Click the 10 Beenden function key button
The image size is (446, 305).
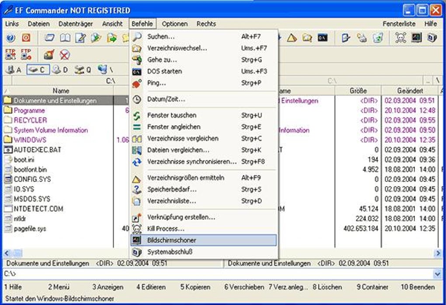(x=418, y=287)
